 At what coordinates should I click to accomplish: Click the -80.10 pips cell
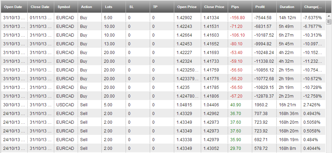tap(236, 44)
